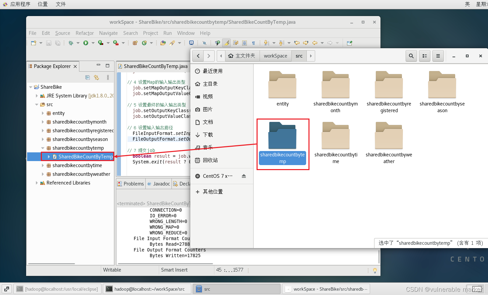Run the program with the green Run icon

coord(86,43)
